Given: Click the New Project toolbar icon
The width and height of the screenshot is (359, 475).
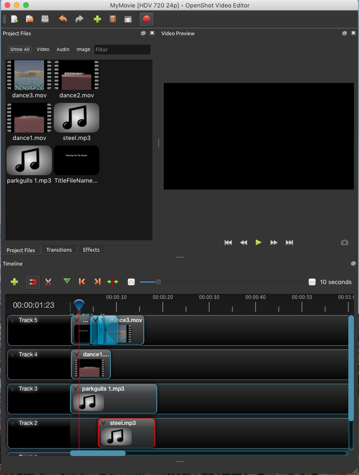Looking at the screenshot, I should tap(14, 19).
